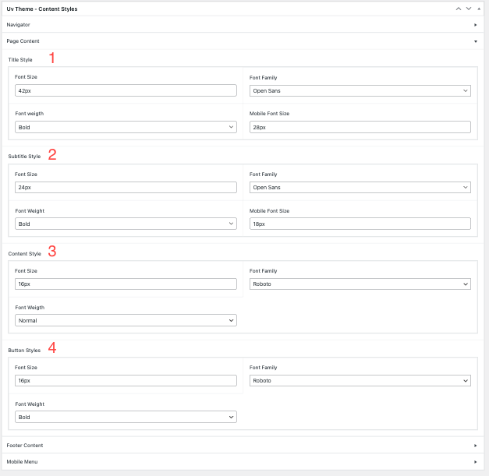The image size is (489, 476).
Task: Open Title Style Font Family dropdown
Action: tap(360, 90)
